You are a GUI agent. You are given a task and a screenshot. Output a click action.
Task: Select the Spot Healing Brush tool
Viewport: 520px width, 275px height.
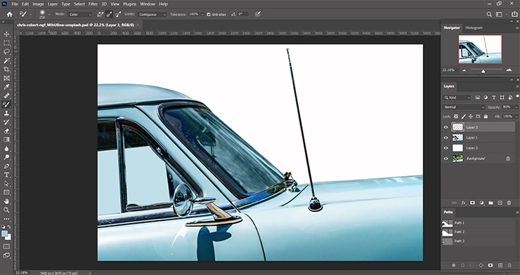click(6, 95)
